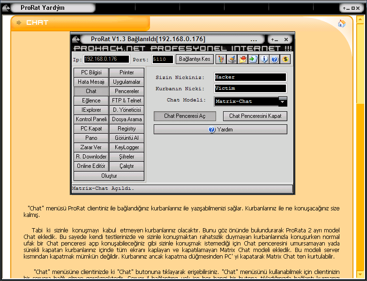Screen dimensions: 367x281
Task: Select the PC Bilgisi menu button
Action: click(x=91, y=72)
